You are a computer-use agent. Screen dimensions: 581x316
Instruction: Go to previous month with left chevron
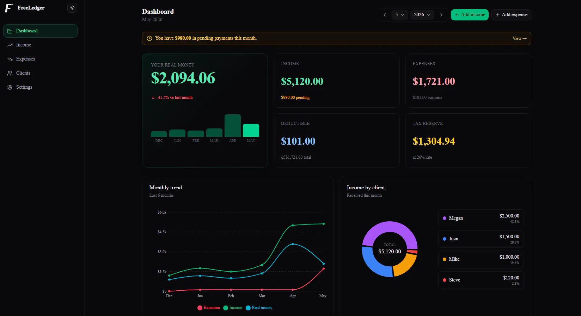(385, 15)
